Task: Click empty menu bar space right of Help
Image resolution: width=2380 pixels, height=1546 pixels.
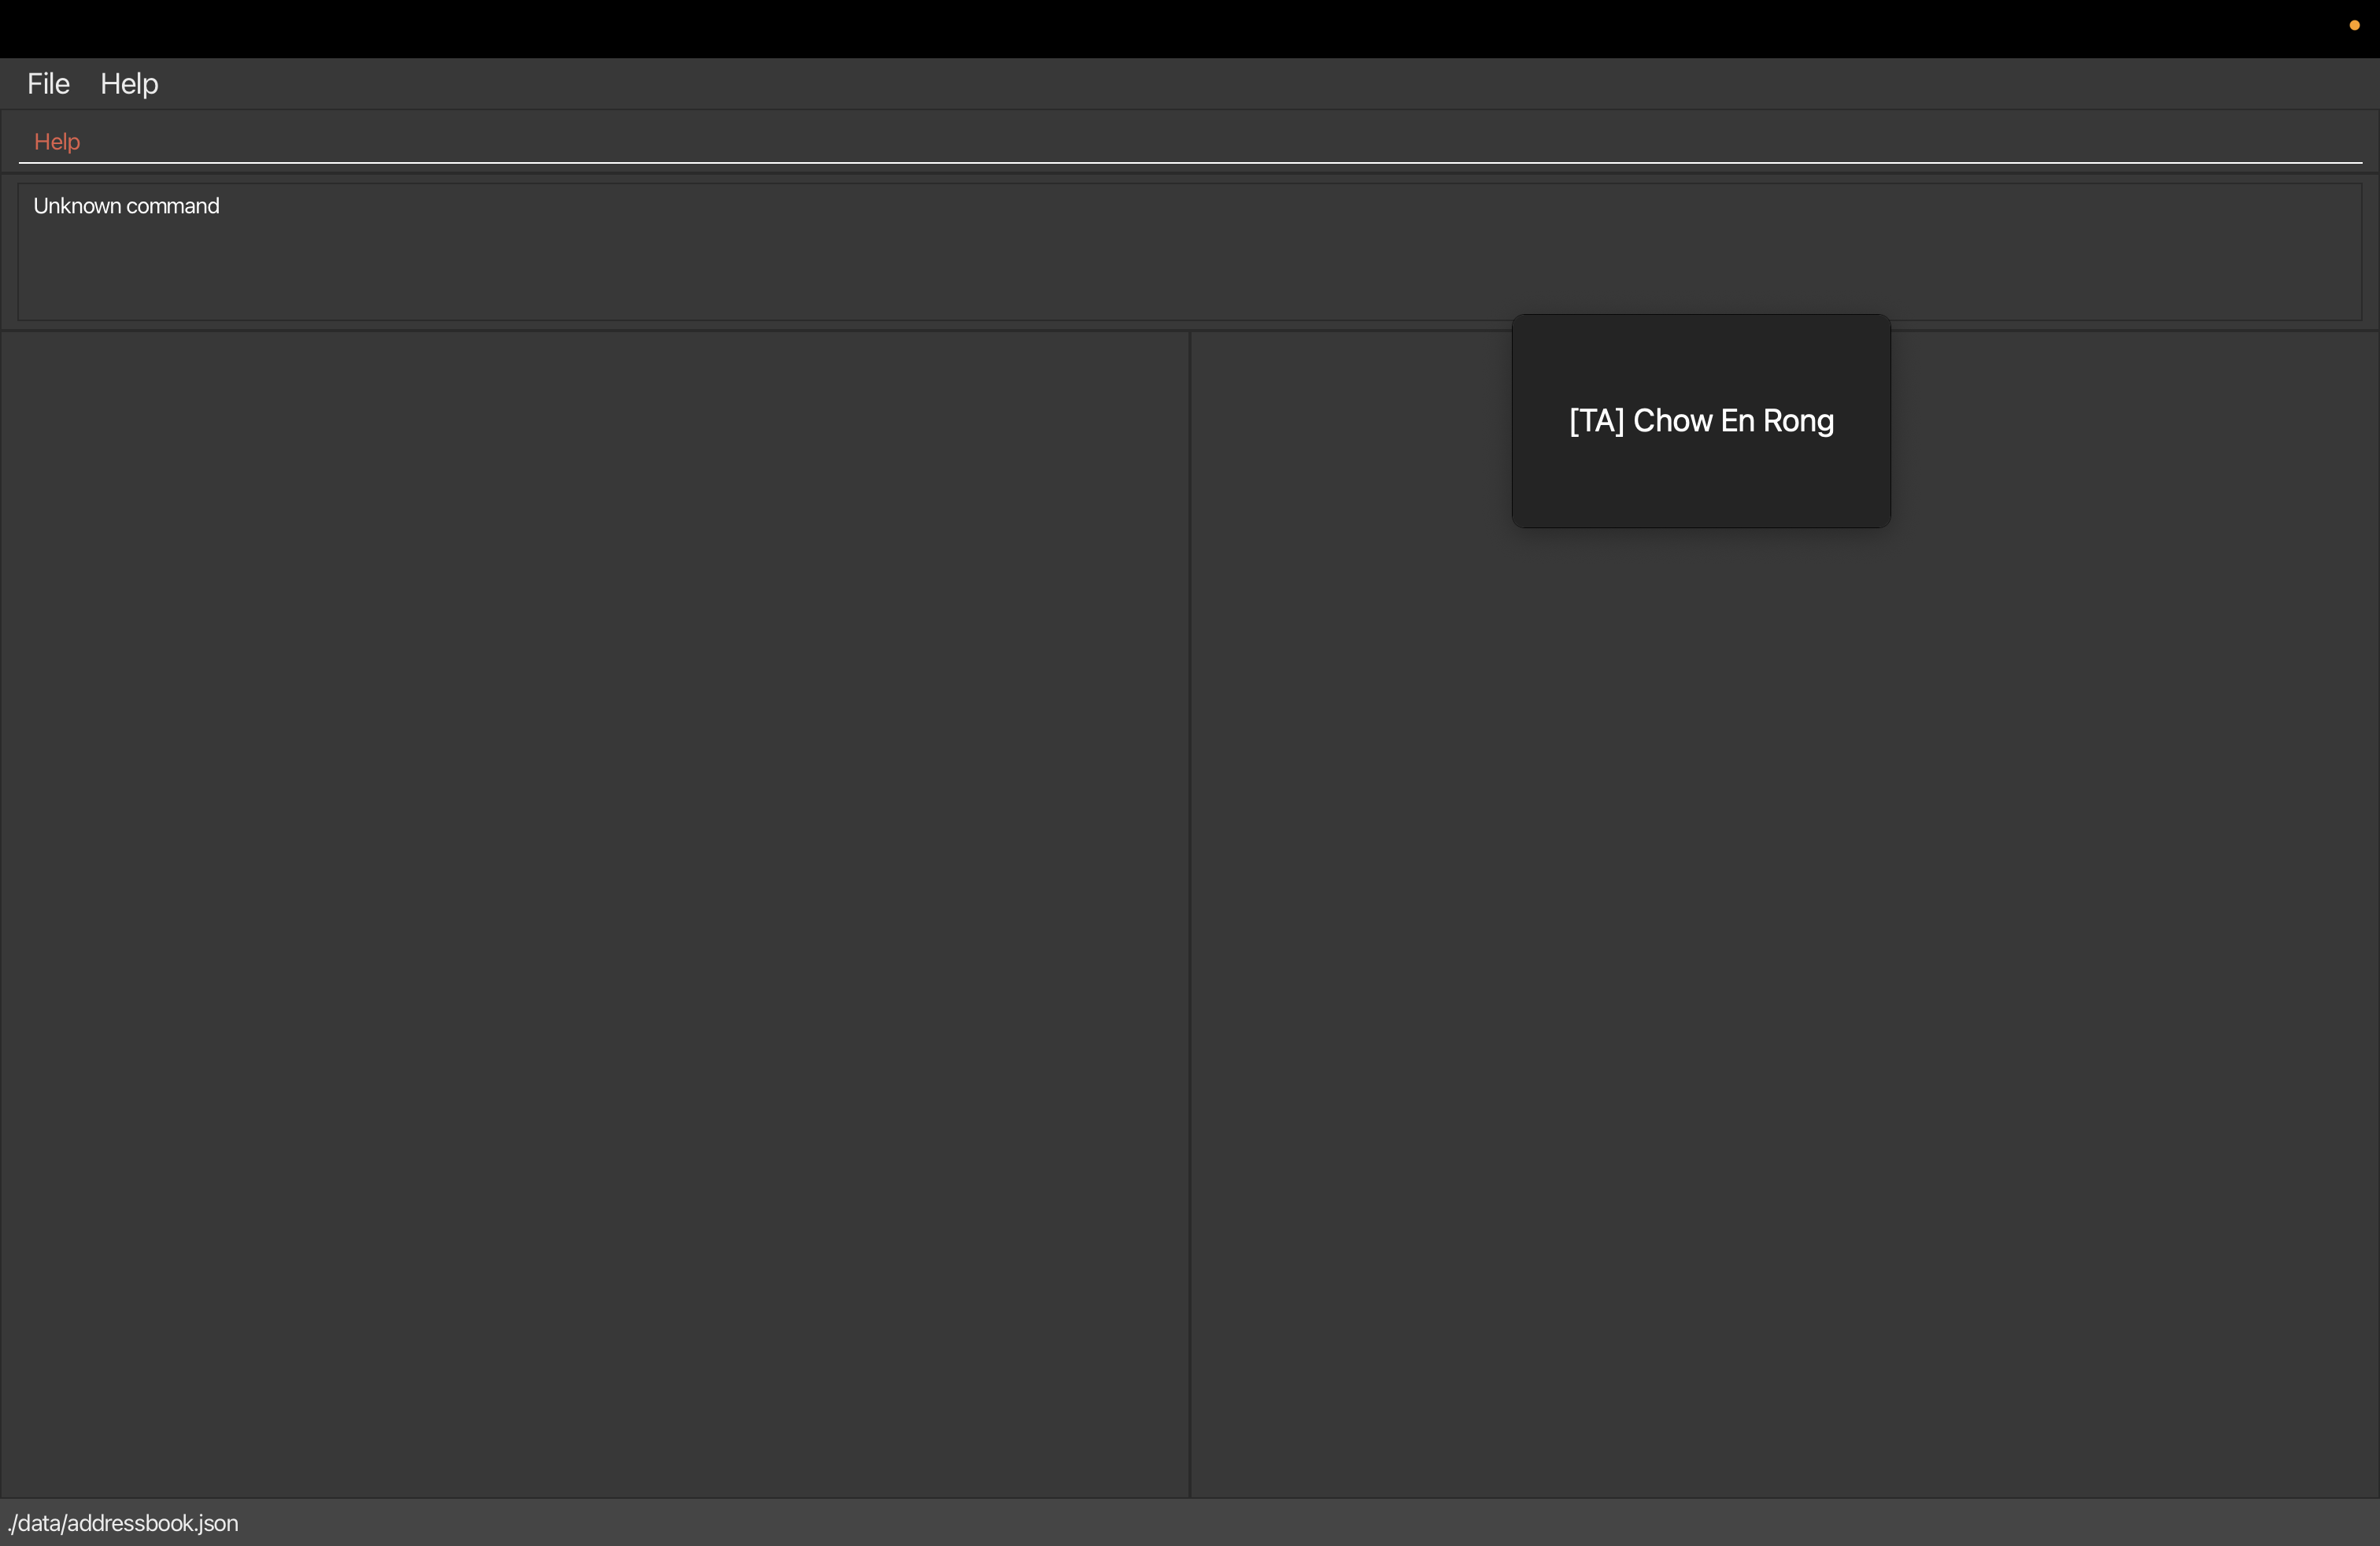Action: [x=1200, y=84]
